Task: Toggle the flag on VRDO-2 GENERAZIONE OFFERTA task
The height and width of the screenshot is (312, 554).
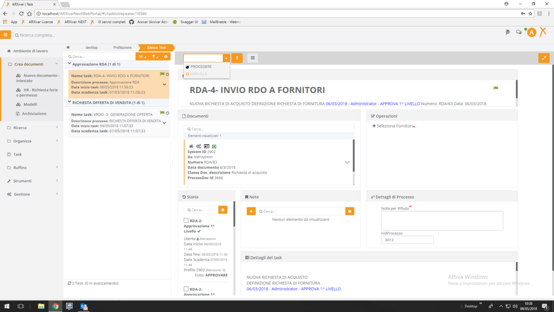Action: click(x=162, y=112)
